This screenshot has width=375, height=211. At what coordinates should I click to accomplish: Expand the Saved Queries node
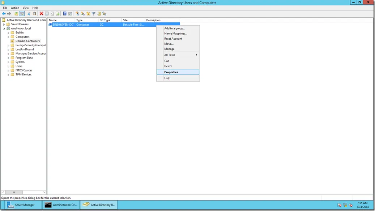4,24
